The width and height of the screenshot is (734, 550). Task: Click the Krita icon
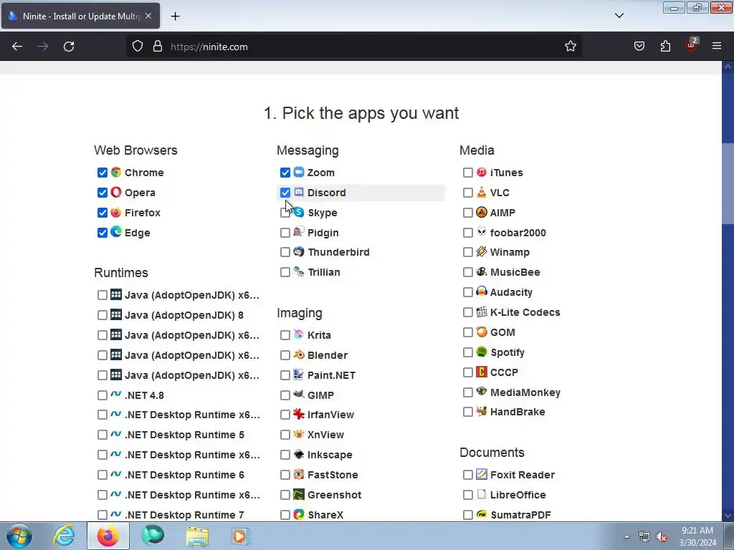pos(299,335)
